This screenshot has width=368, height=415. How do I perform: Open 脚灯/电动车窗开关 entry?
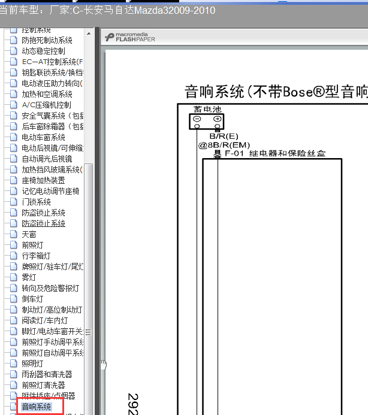click(x=53, y=331)
